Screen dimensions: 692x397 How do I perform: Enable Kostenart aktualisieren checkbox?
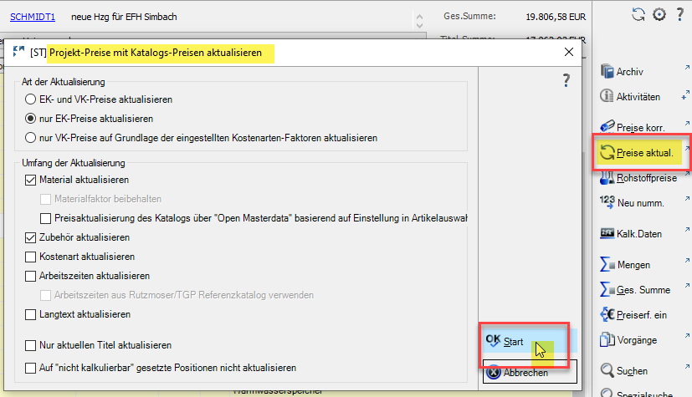coord(32,257)
